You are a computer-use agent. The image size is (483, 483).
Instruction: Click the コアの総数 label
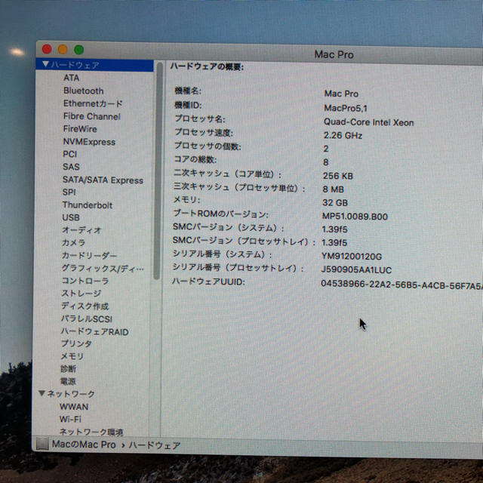click(x=195, y=159)
